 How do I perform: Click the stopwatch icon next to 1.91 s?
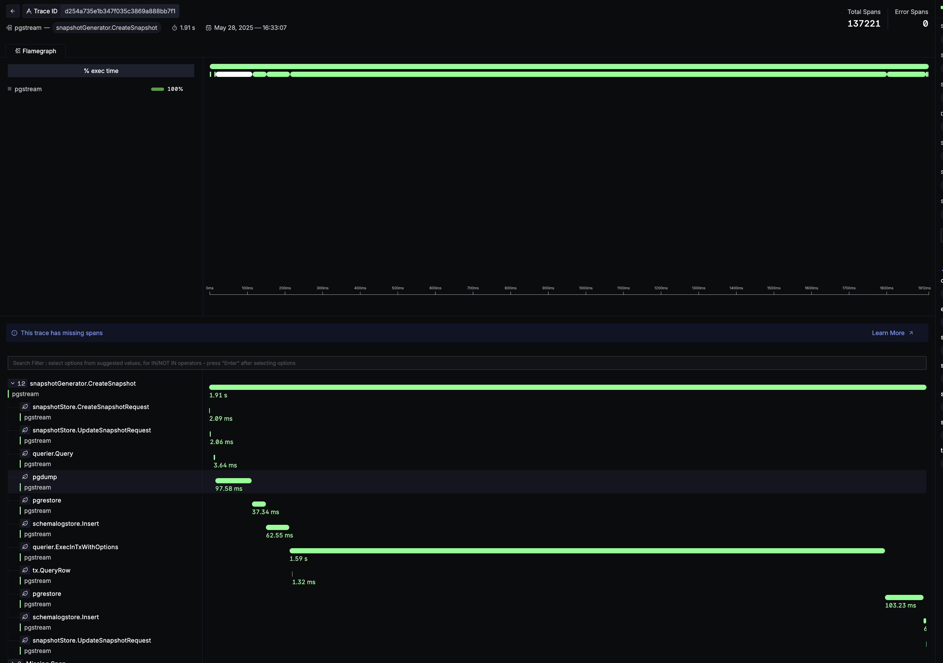[174, 28]
